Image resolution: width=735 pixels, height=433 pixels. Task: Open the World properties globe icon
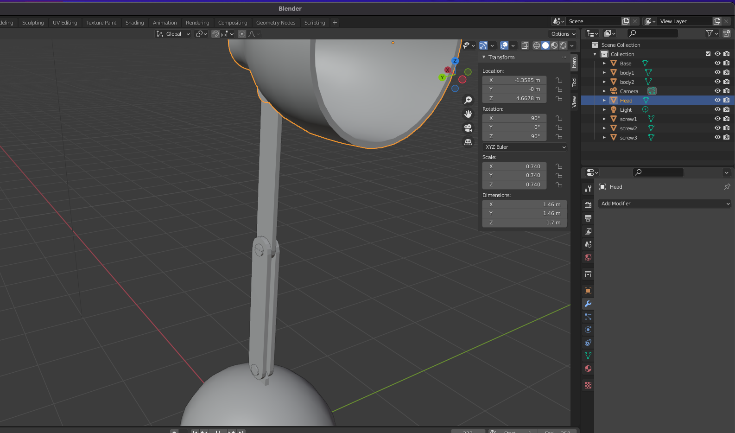(x=588, y=257)
